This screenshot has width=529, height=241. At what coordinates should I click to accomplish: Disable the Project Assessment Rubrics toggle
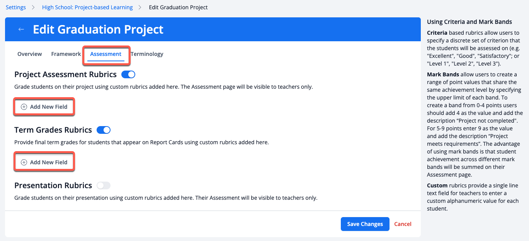[128, 74]
